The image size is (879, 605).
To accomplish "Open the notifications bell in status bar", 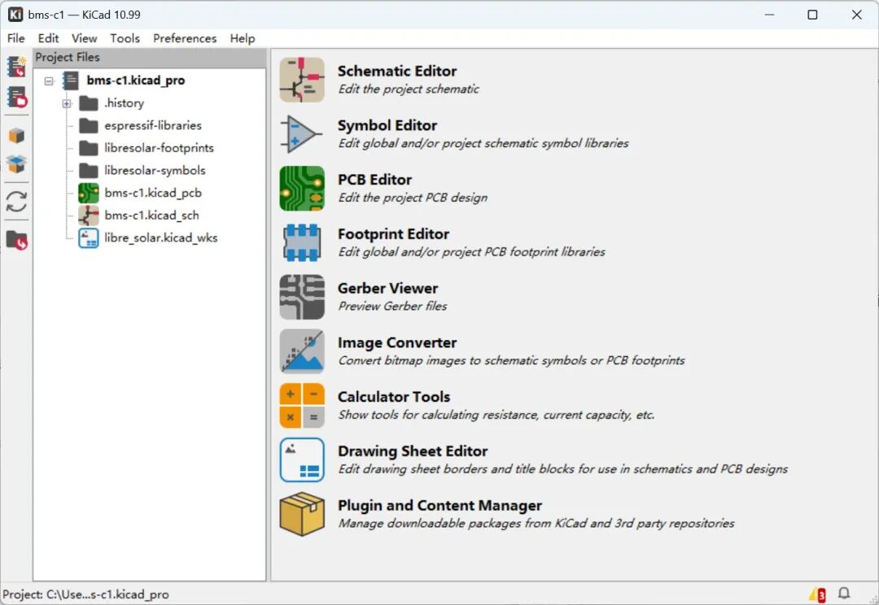I will tap(844, 594).
